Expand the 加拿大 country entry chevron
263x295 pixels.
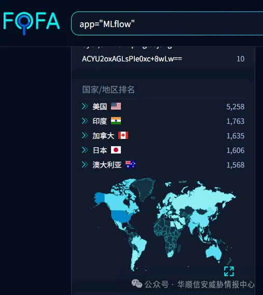(x=85, y=135)
